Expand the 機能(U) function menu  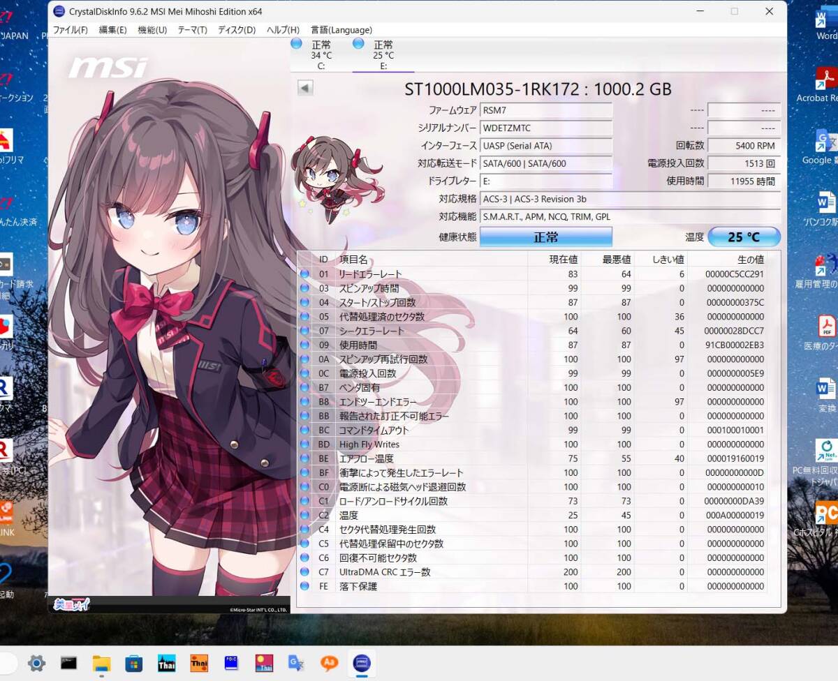coord(152,30)
